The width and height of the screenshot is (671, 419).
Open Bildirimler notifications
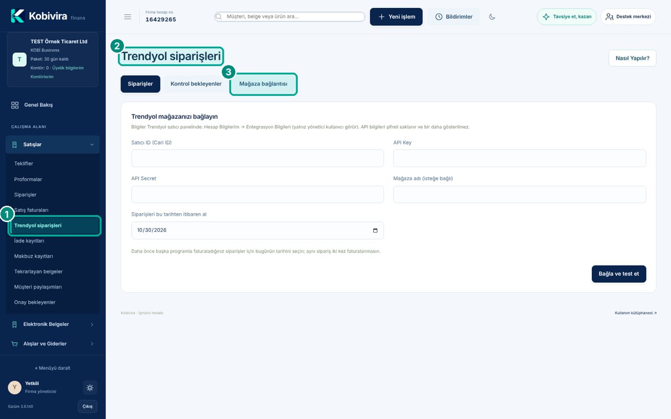coord(453,17)
